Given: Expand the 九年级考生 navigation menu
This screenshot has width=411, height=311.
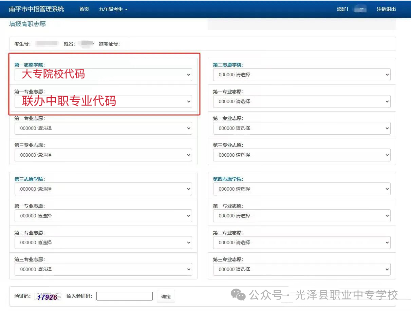Looking at the screenshot, I should [113, 9].
